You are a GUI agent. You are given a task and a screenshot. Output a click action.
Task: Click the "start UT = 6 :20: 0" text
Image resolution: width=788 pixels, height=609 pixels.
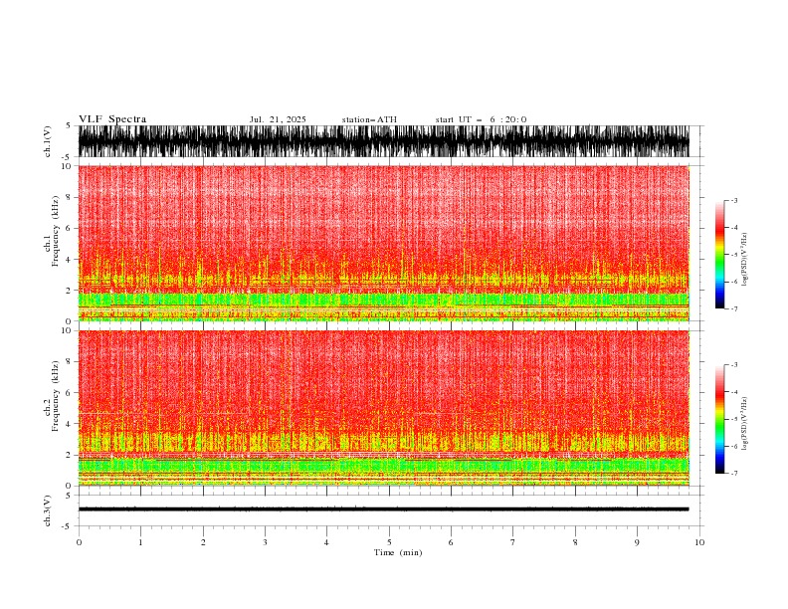click(x=481, y=119)
